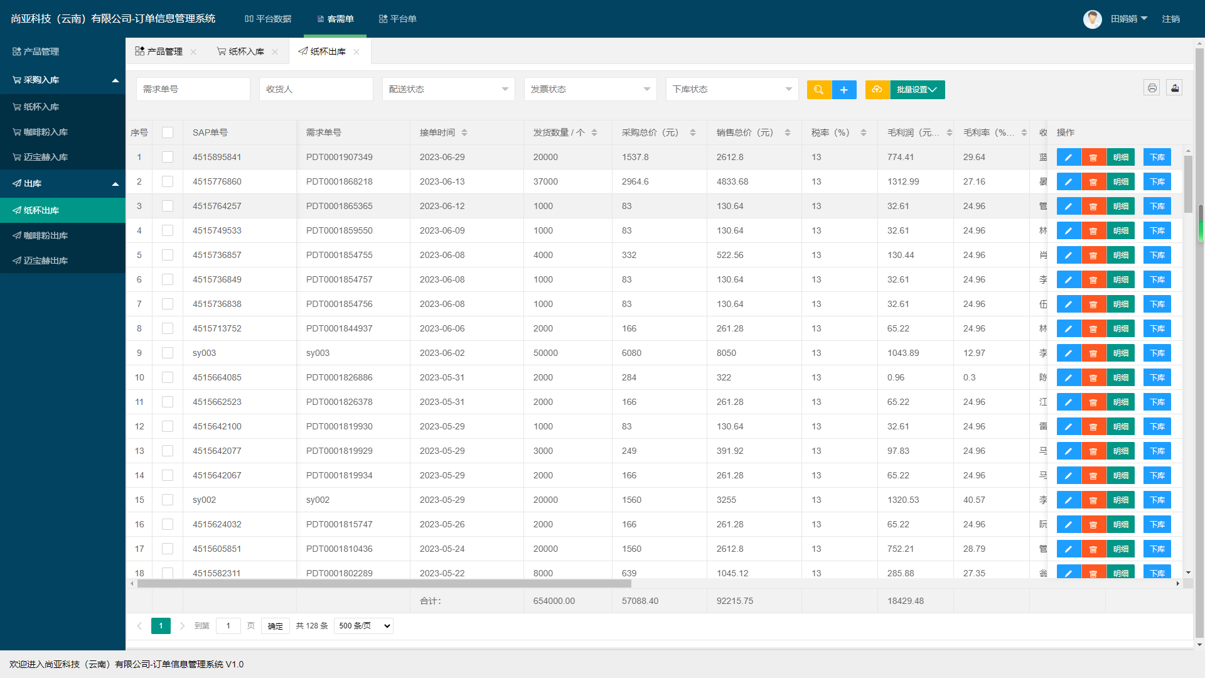Image resolution: width=1205 pixels, height=678 pixels.
Task: Click the horizontal table scrollbar
Action: pos(384,584)
